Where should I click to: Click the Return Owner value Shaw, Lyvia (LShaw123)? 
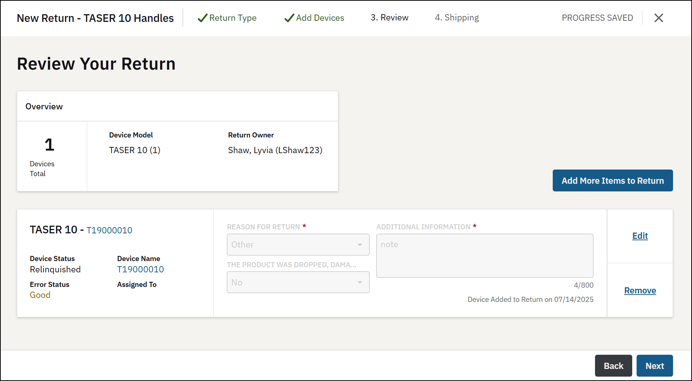275,150
